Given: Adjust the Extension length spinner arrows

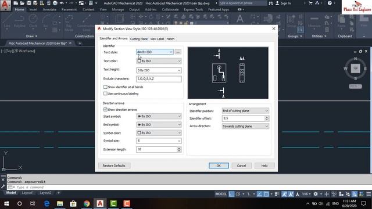Looking at the screenshot, I should pos(179,149).
